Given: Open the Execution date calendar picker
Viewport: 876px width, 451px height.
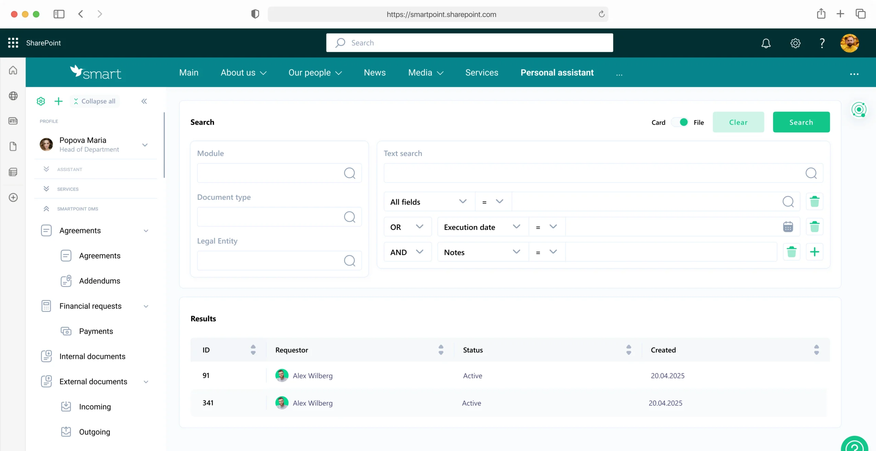Looking at the screenshot, I should tap(788, 227).
